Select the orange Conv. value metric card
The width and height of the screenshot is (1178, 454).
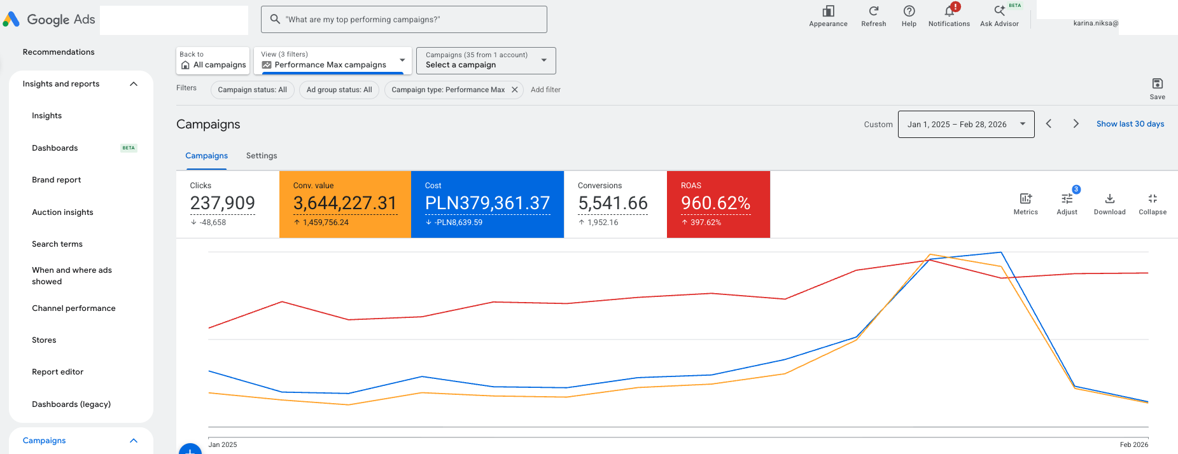[x=345, y=204]
